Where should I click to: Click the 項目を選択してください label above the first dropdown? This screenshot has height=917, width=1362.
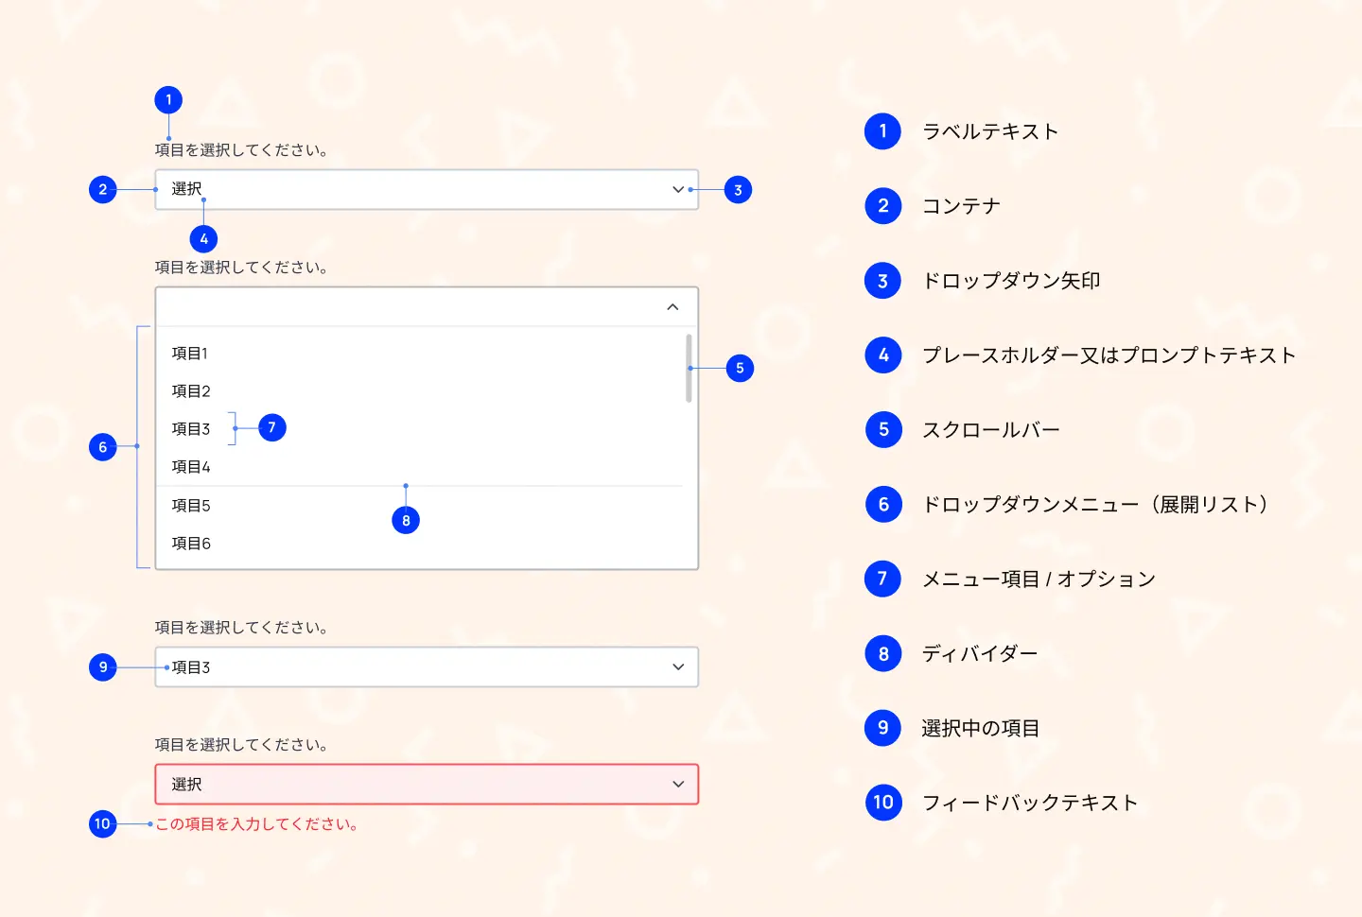[x=242, y=148]
